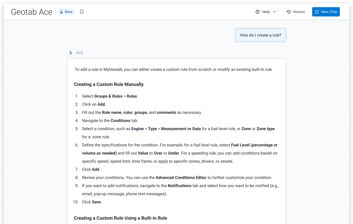Click the beaker icon inside the Beta badge
The image size is (353, 224).
click(x=61, y=12)
